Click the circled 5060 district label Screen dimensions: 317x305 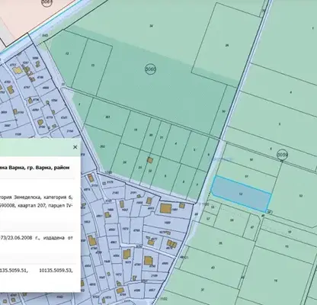(x=150, y=69)
